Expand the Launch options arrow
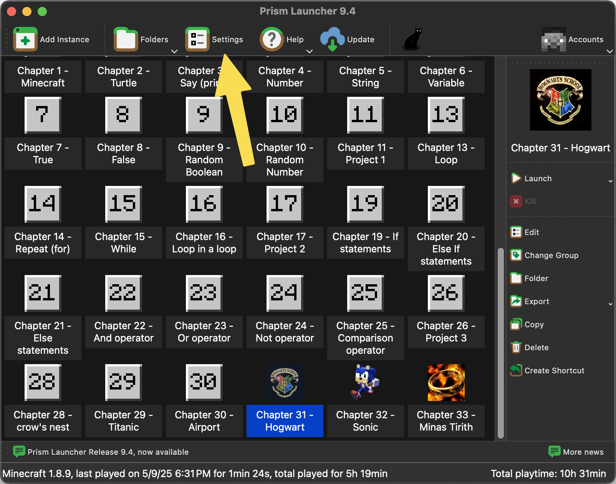This screenshot has height=484, width=616. pos(610,181)
